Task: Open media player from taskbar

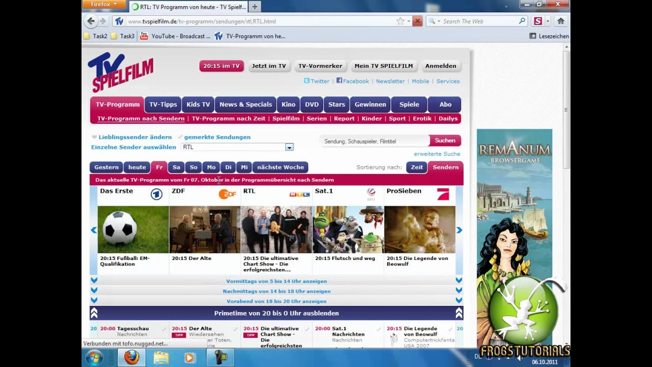Action: coord(189,357)
